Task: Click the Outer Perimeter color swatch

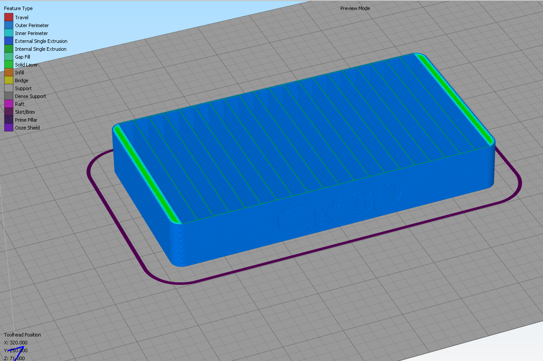Action: point(9,25)
